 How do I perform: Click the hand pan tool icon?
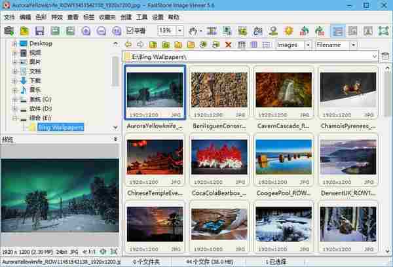[193, 31]
